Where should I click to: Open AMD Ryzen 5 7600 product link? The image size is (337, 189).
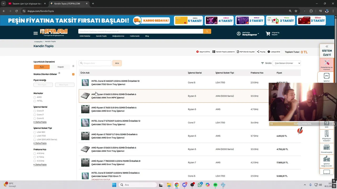tap(114, 109)
